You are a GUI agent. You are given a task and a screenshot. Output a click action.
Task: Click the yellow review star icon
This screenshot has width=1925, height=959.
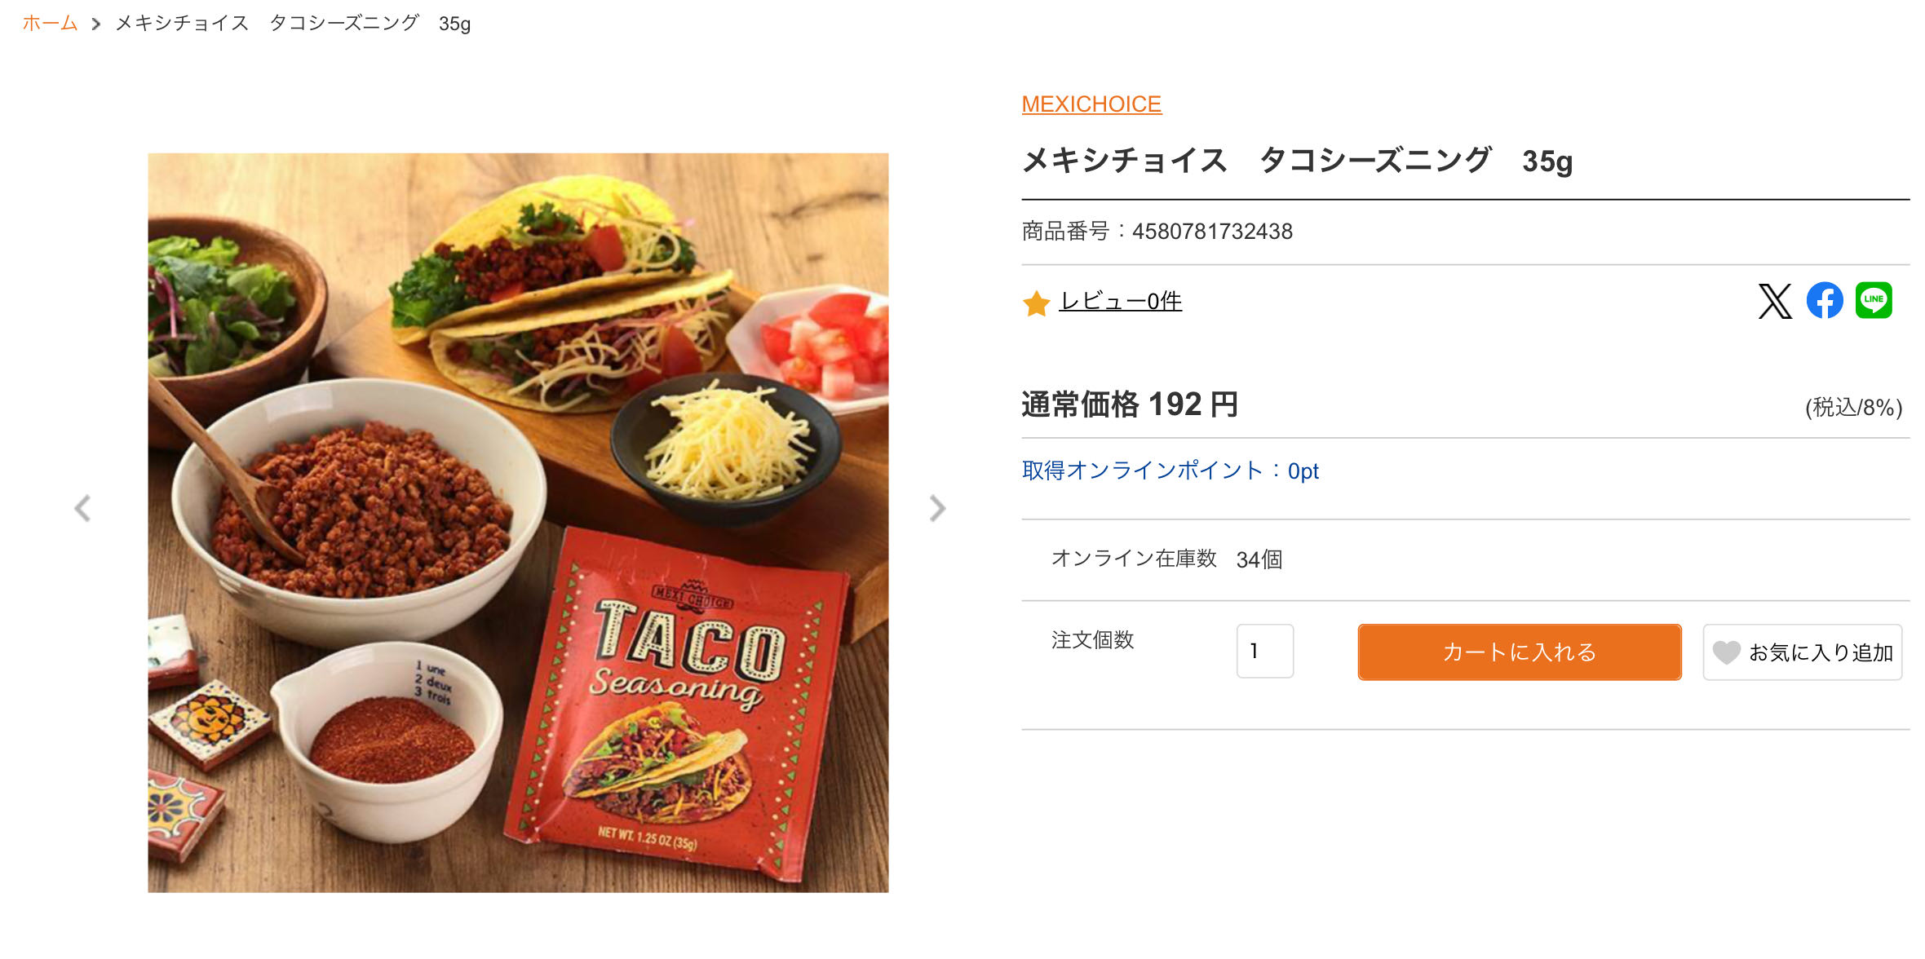pos(1036,303)
